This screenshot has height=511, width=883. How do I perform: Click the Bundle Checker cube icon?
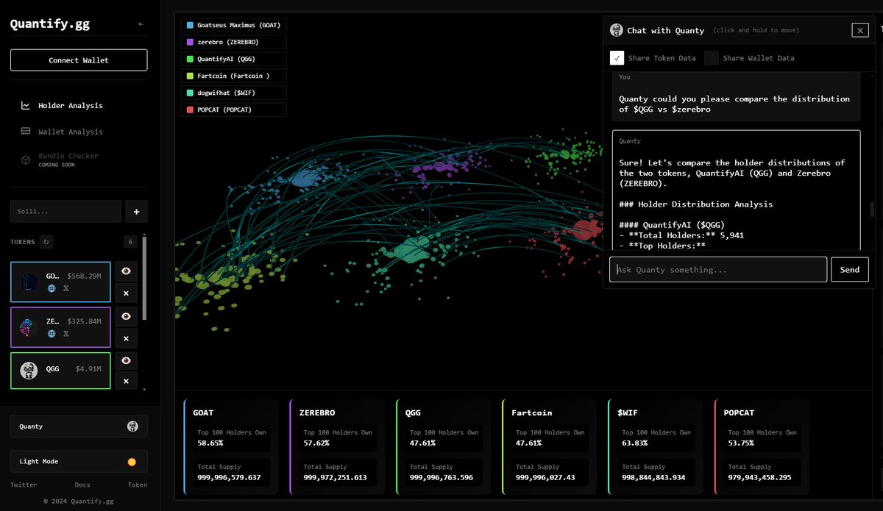pyautogui.click(x=24, y=159)
